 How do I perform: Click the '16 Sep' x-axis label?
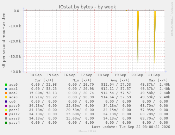pos(70,75)
